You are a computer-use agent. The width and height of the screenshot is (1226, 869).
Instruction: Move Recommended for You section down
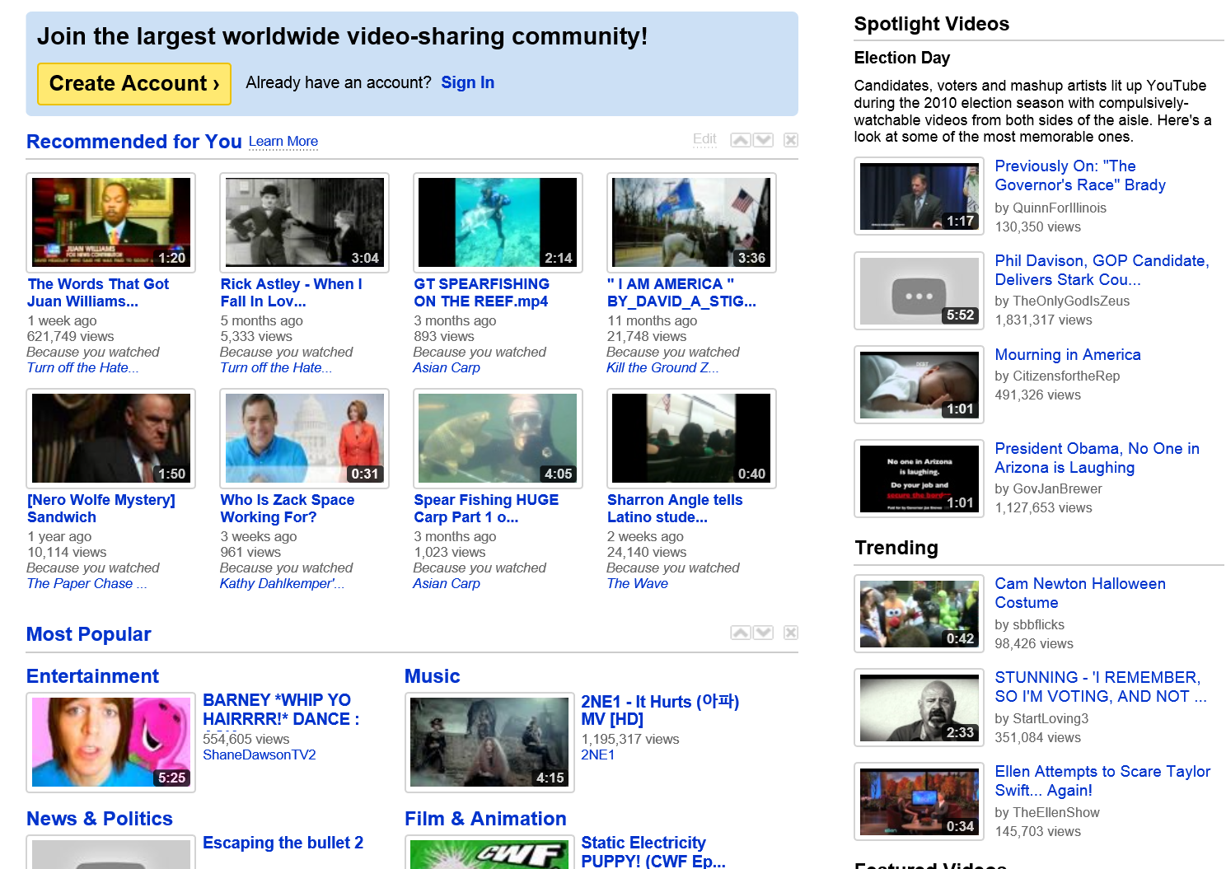pyautogui.click(x=764, y=140)
